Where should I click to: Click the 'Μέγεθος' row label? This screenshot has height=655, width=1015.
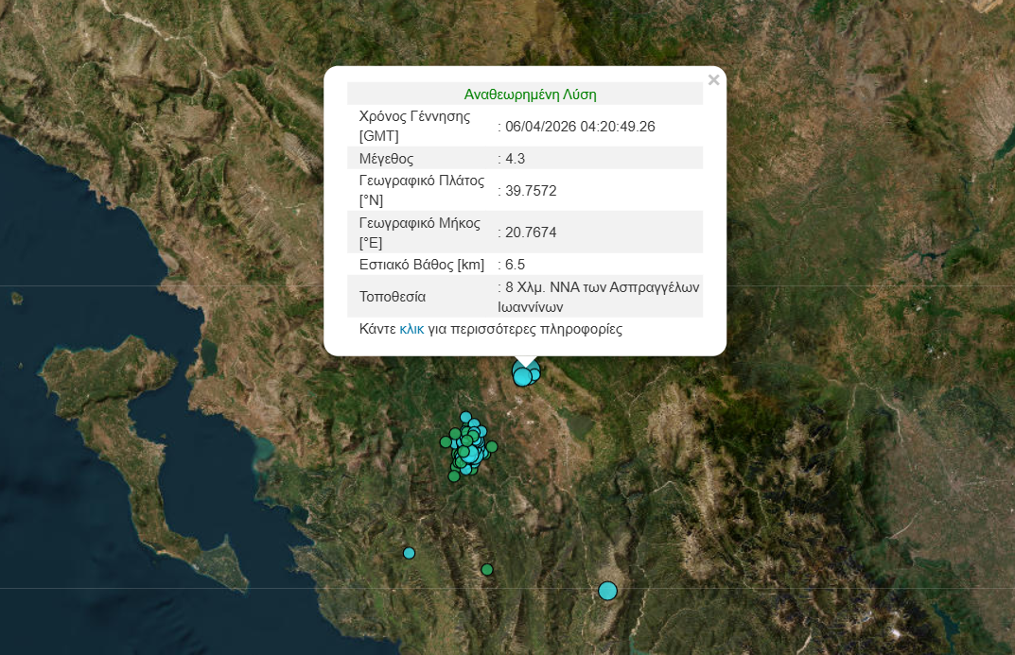[386, 159]
